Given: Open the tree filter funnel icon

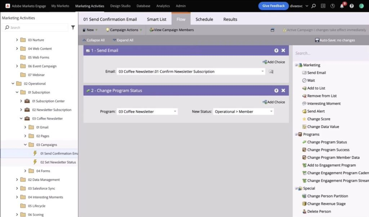Looking at the screenshot, I should pyautogui.click(x=73, y=27).
